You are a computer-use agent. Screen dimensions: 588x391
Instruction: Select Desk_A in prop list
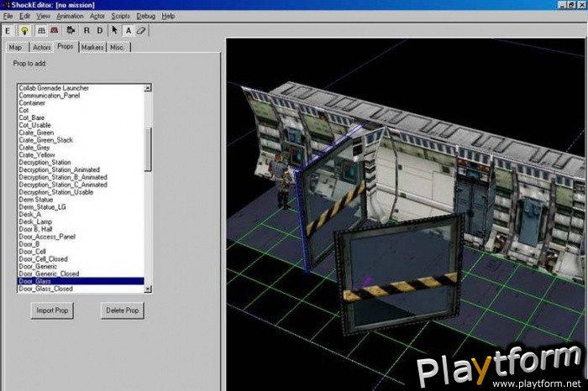81,214
